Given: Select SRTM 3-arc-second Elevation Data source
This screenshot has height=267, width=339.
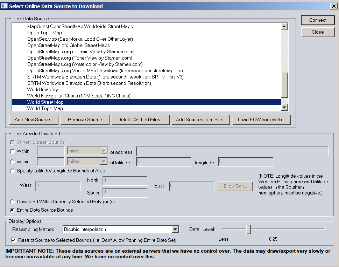Looking at the screenshot, I should [x=89, y=83].
